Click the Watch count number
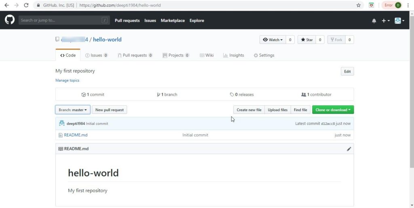The image size is (414, 208). [x=290, y=40]
